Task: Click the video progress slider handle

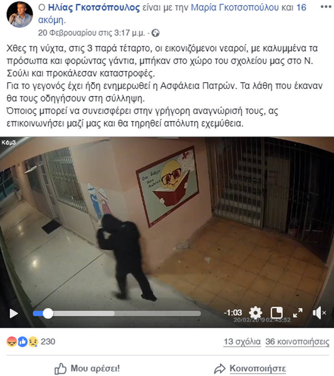Action: click(x=48, y=313)
